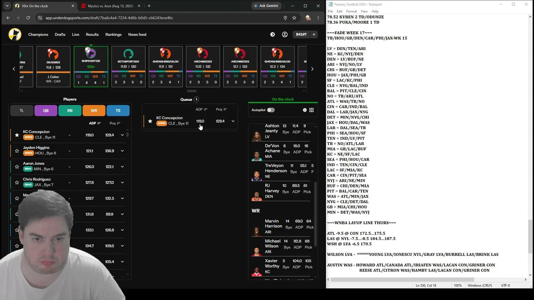Click the browser reload icon

point(28,18)
